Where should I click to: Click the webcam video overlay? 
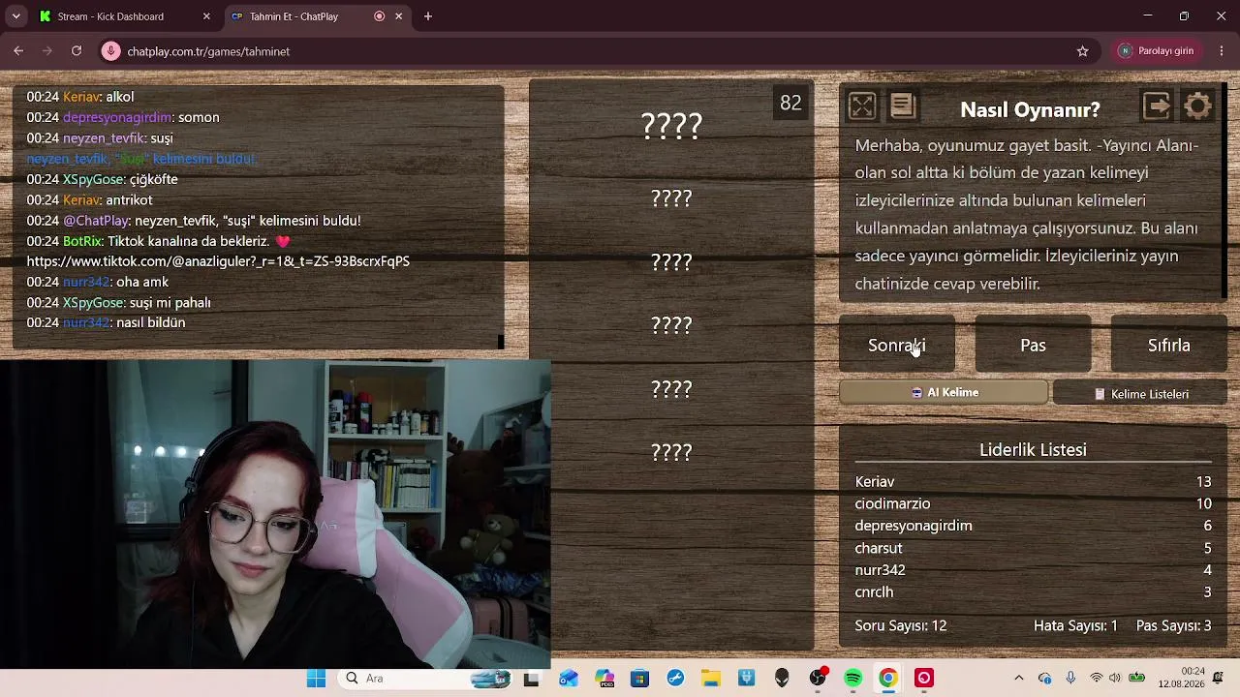point(275,514)
